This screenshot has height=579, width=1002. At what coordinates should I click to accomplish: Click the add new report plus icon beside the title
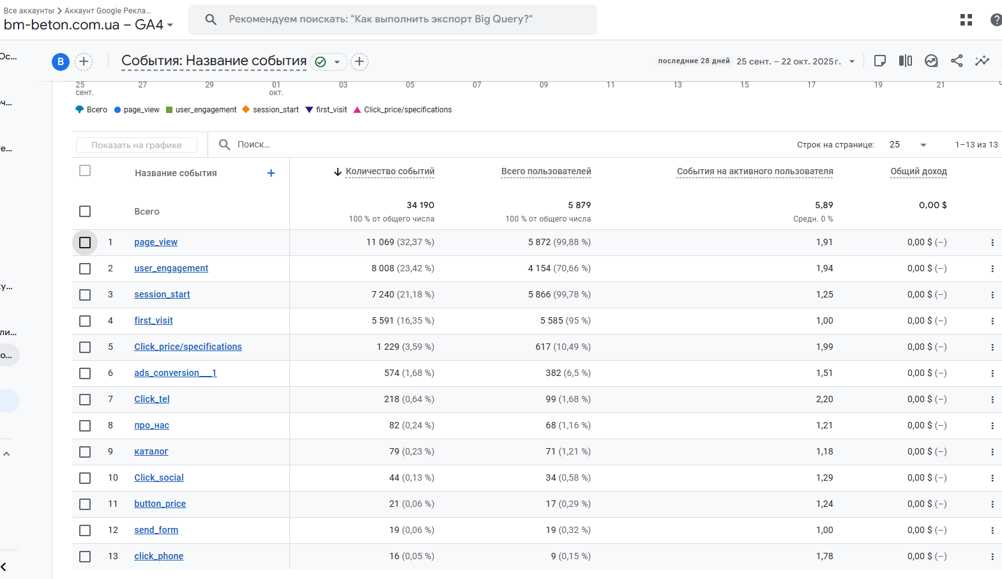pyautogui.click(x=360, y=61)
